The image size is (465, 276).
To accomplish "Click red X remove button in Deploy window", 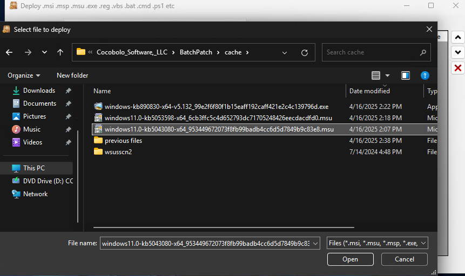I will 457,68.
